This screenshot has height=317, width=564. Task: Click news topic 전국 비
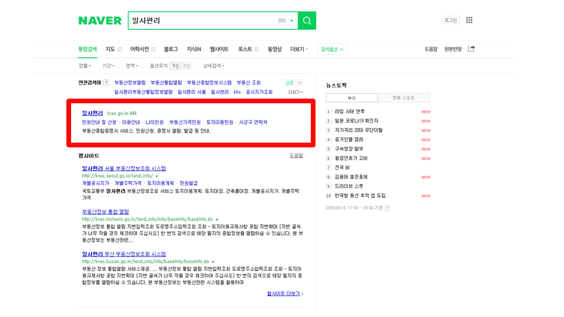point(342,167)
